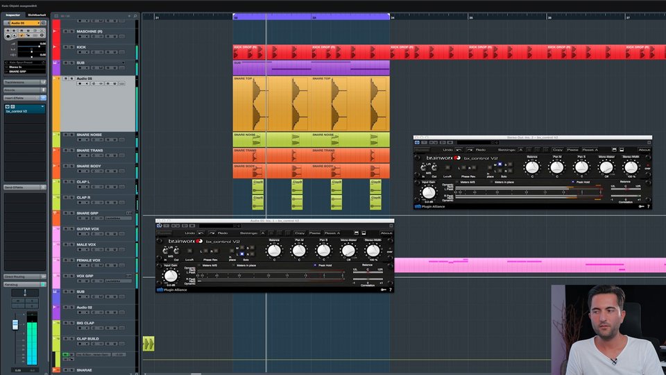Viewport: 666px width, 375px height.
Task: Click Mono-Maker knob in Audio 05 plugin
Action: (348, 251)
